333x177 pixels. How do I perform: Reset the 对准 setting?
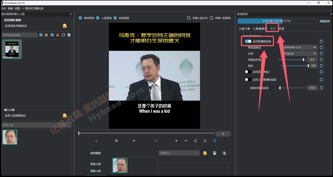pyautogui.click(x=321, y=54)
